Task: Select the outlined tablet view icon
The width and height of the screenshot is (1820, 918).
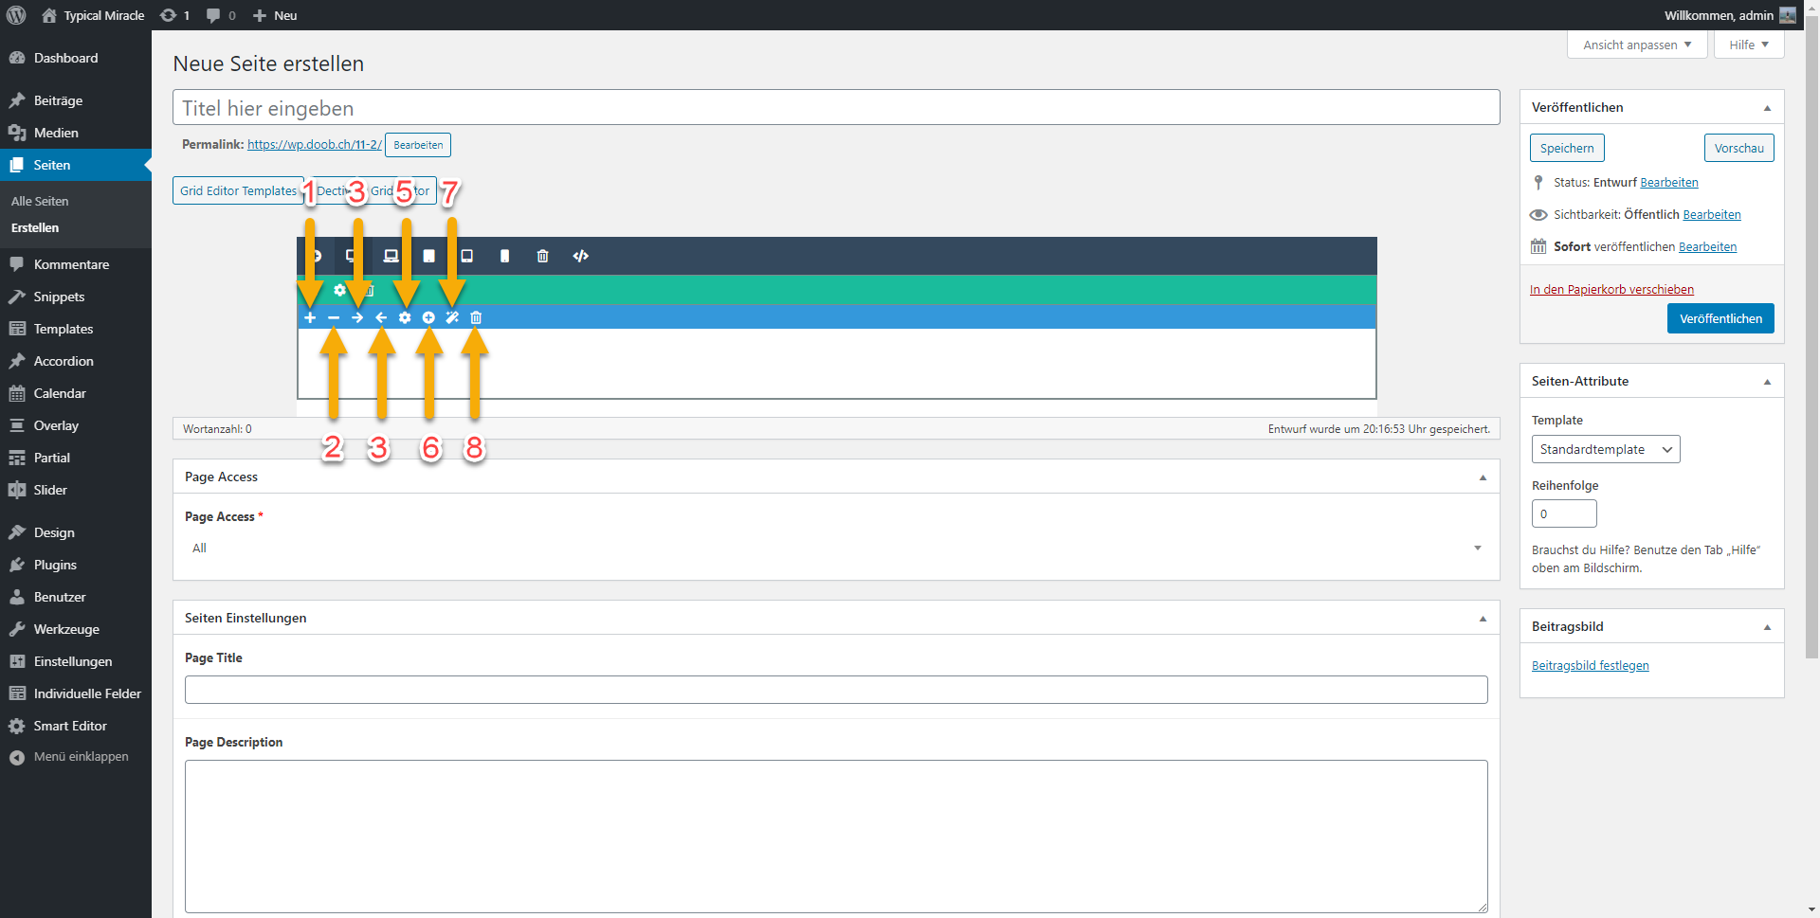Action: pos(466,256)
